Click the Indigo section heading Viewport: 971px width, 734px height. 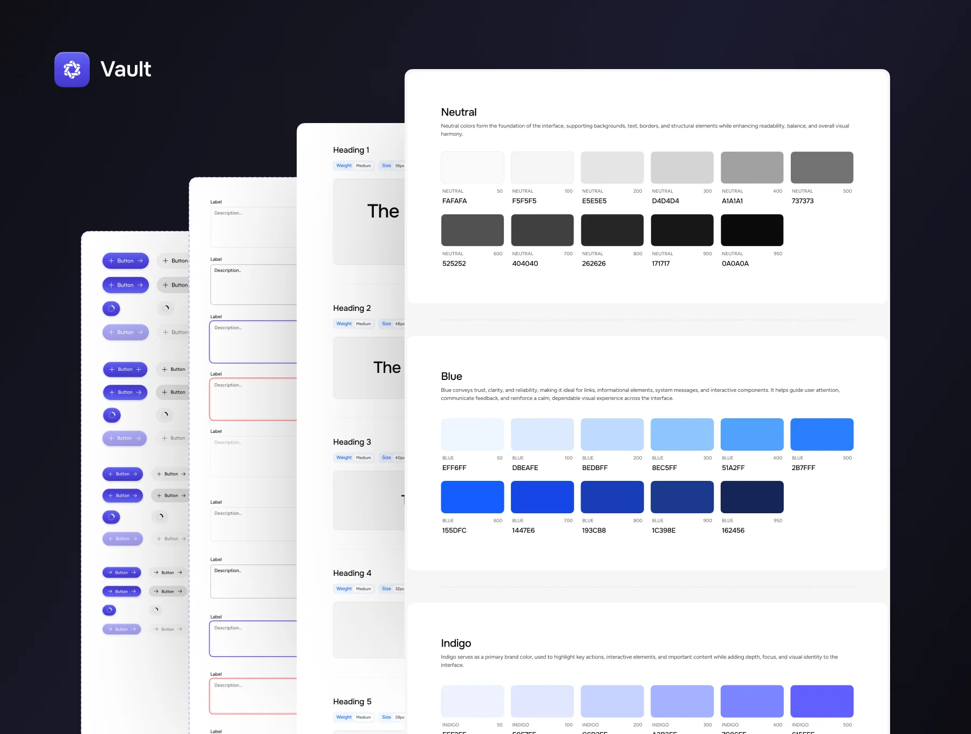point(456,643)
